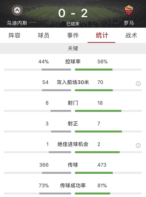The height and width of the screenshot is (197, 146).
Task: Click the 罗马 team name
Action: [x=129, y=23]
